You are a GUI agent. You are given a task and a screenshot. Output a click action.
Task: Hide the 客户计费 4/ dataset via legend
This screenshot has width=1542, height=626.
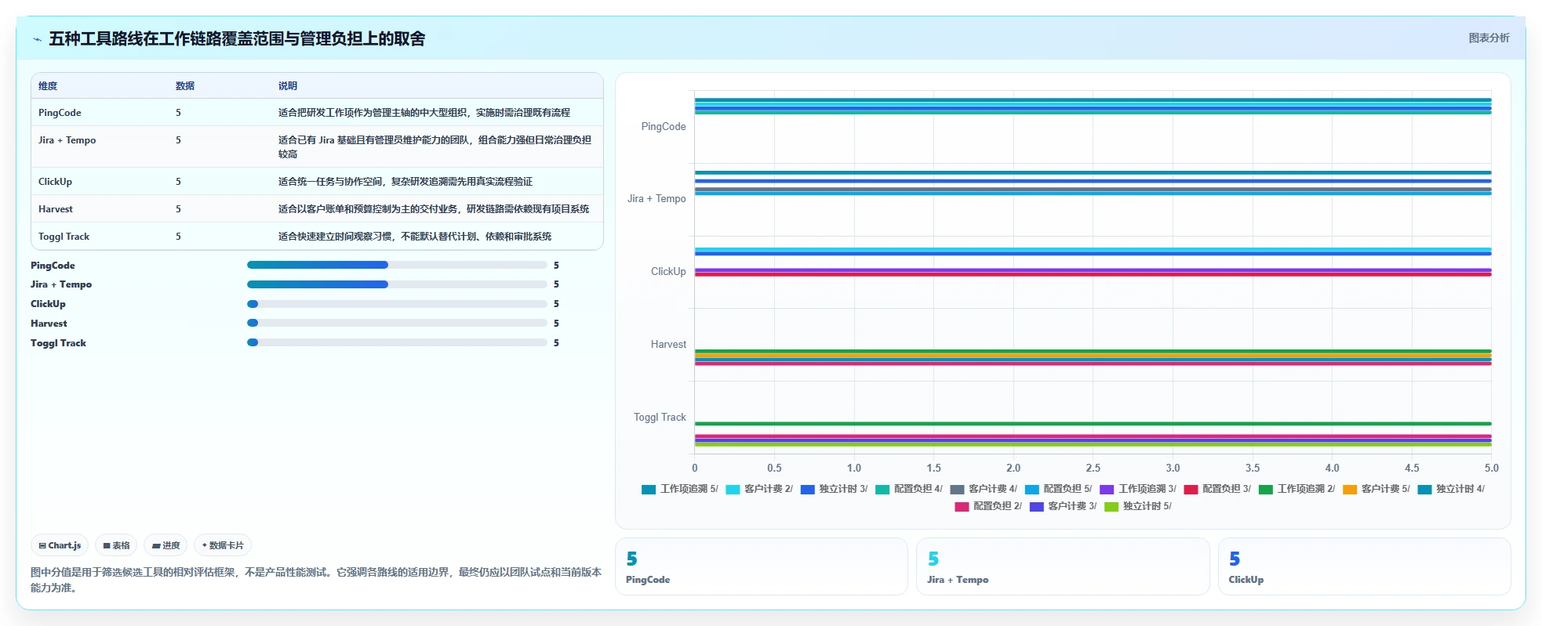(984, 489)
